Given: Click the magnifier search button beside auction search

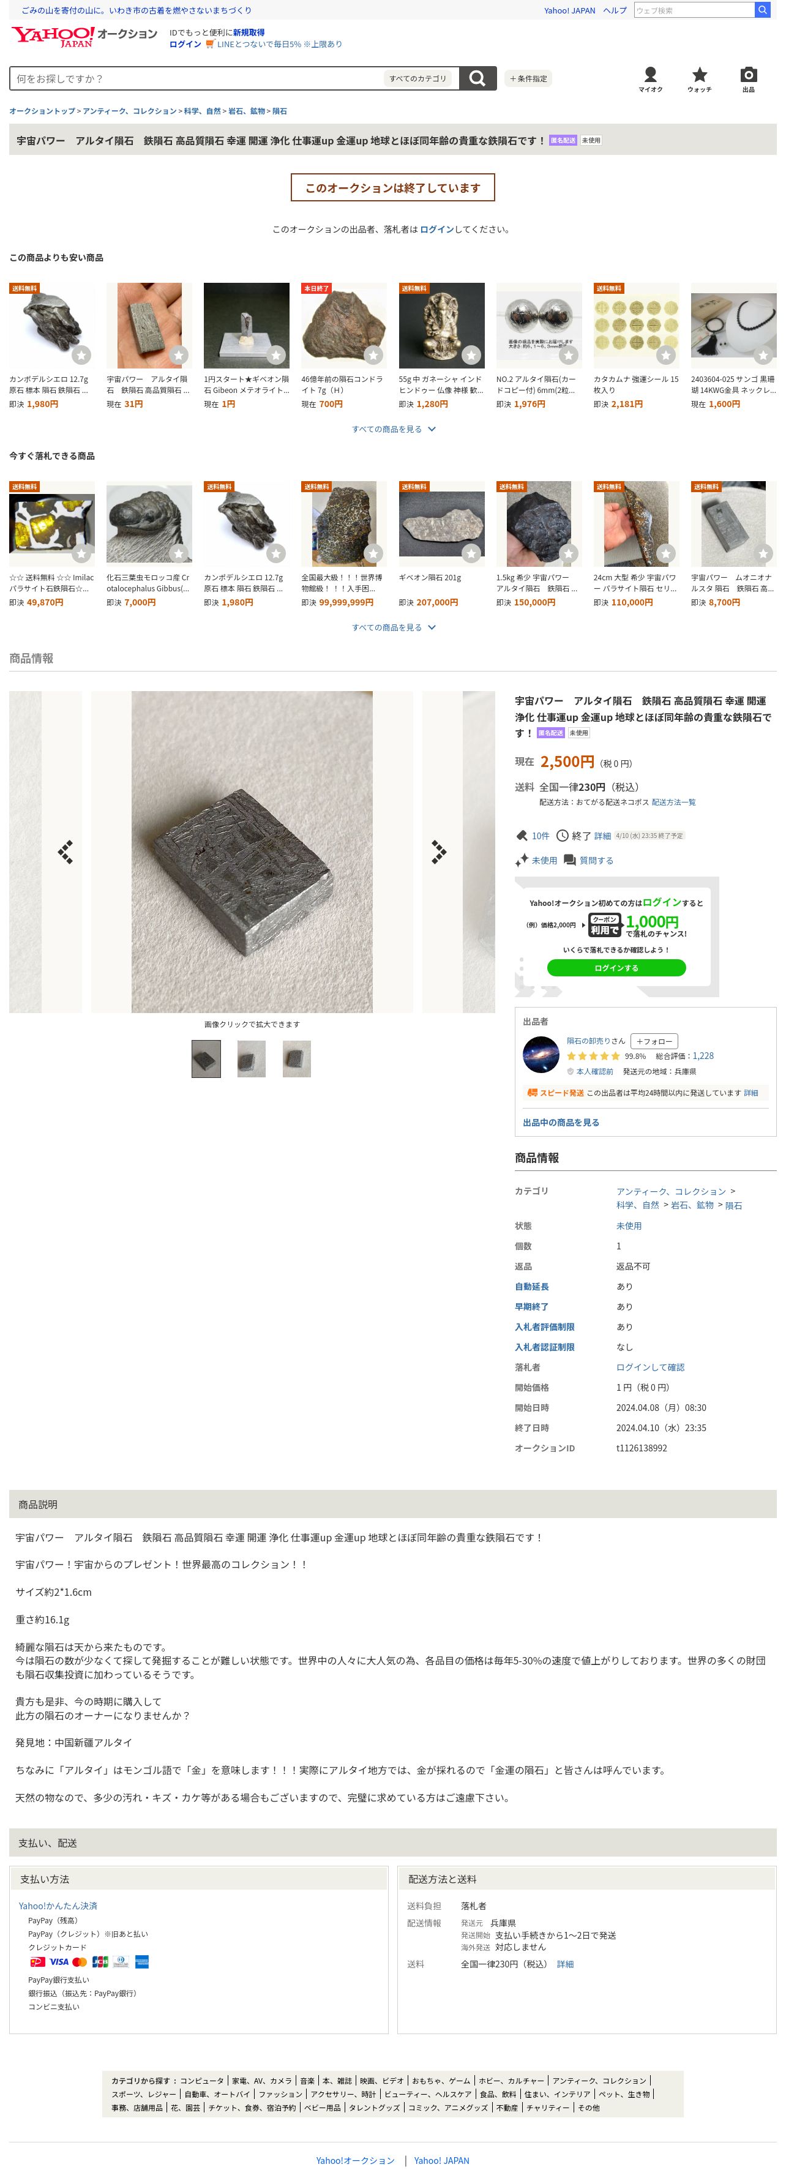Looking at the screenshot, I should click(477, 78).
